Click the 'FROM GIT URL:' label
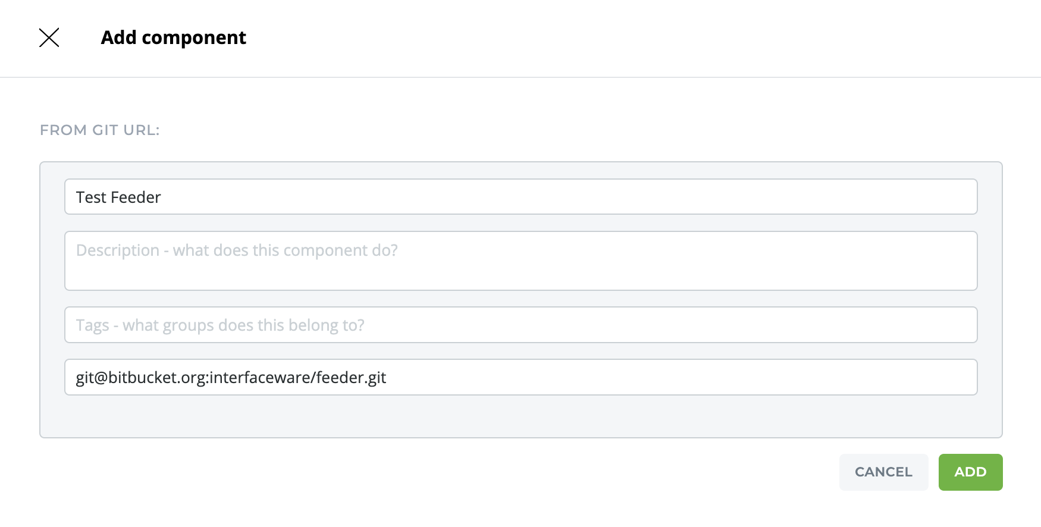Screen dimensions: 1041x527 click(x=99, y=130)
